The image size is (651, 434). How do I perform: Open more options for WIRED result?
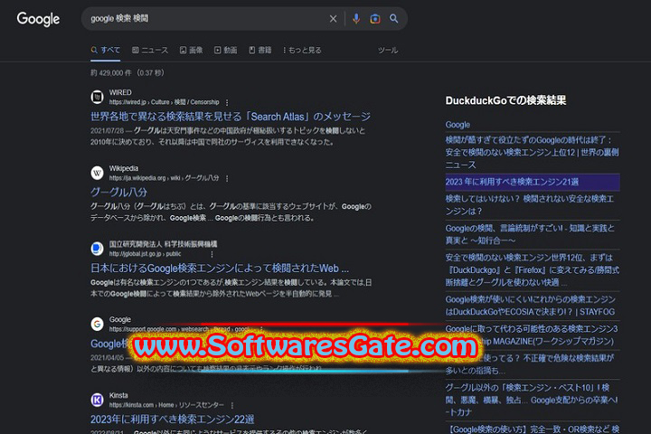[x=227, y=102]
